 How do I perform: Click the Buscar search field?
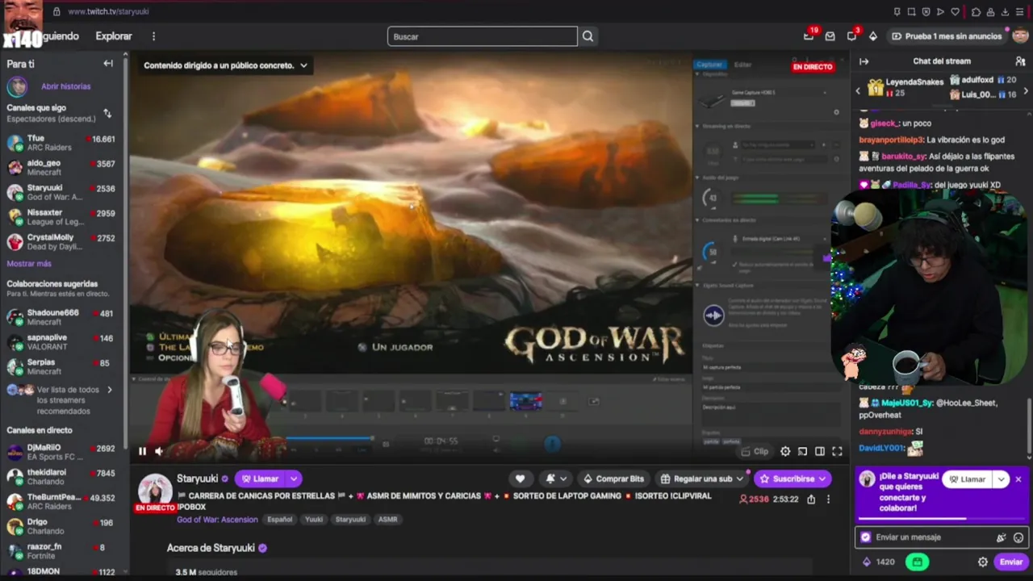pyautogui.click(x=483, y=36)
